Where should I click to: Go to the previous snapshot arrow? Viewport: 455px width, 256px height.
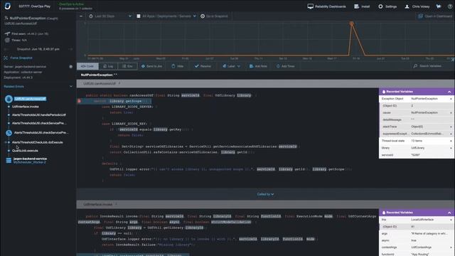6,49
